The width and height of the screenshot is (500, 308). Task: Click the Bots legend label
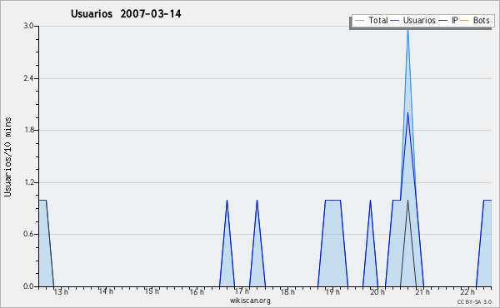point(481,20)
